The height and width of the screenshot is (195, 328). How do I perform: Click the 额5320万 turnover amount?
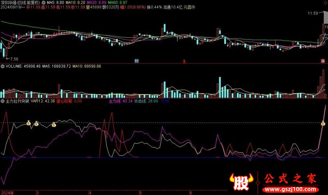point(111,7)
